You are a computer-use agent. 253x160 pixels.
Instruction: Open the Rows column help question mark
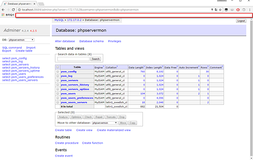(x=208, y=67)
